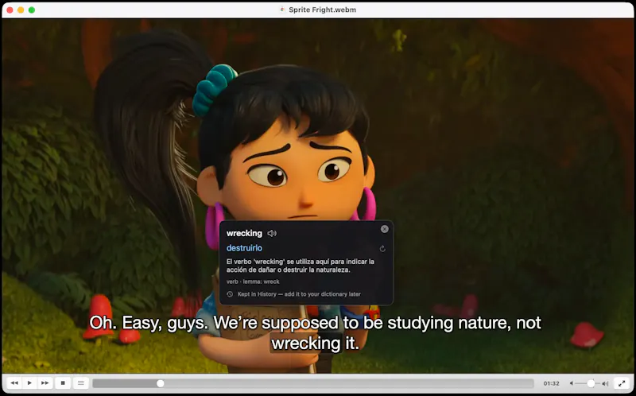Mute audio via the low-volume speaker icon

point(572,383)
